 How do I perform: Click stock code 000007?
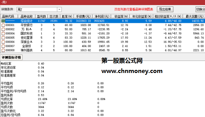(10, 46)
